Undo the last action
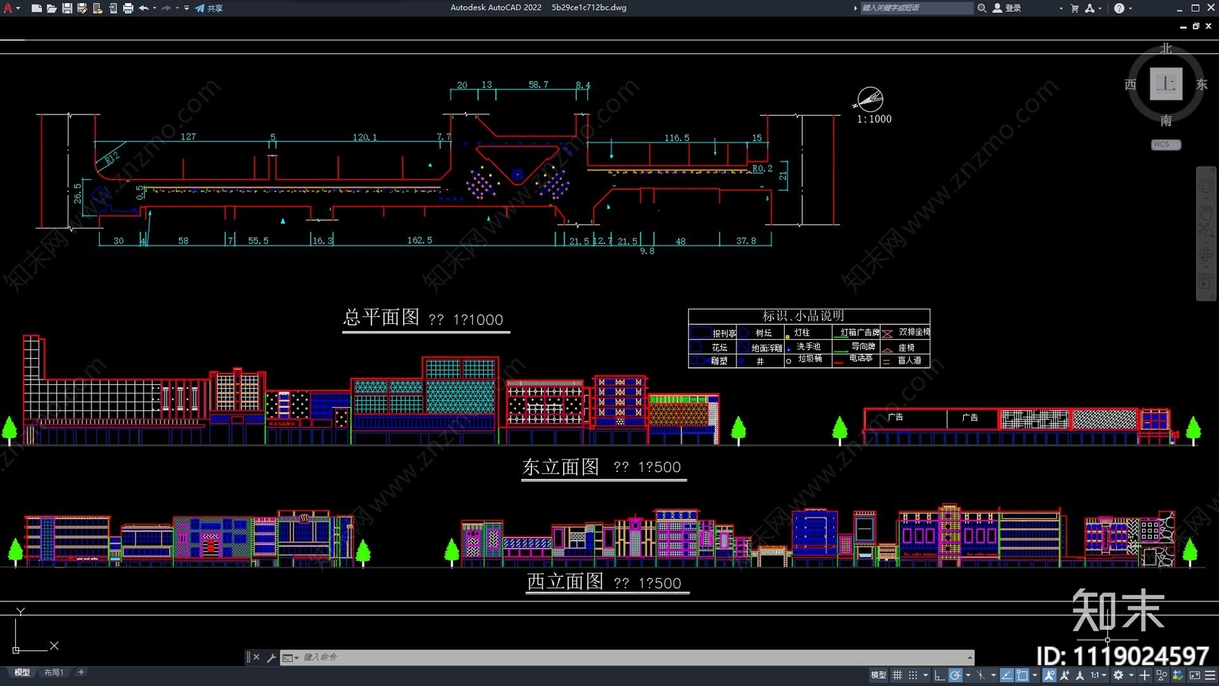 click(x=143, y=8)
